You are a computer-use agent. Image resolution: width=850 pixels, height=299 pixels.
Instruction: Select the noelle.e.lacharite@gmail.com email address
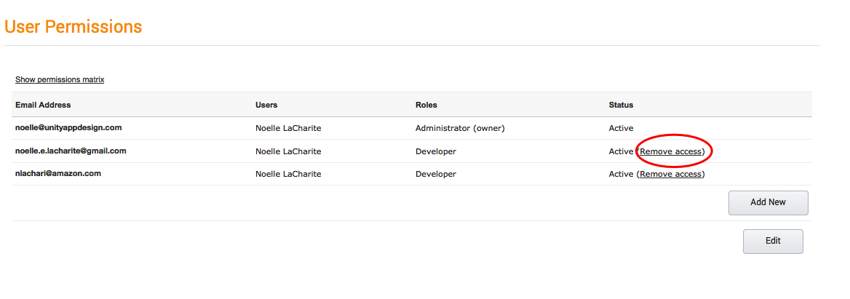(71, 151)
